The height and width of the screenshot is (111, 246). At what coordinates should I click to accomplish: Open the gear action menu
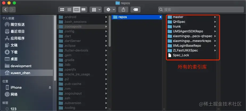[x=110, y=10]
